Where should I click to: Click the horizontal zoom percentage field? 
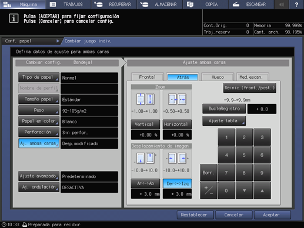(177, 135)
